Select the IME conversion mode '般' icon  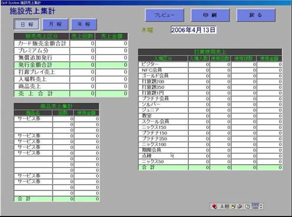click(x=227, y=206)
